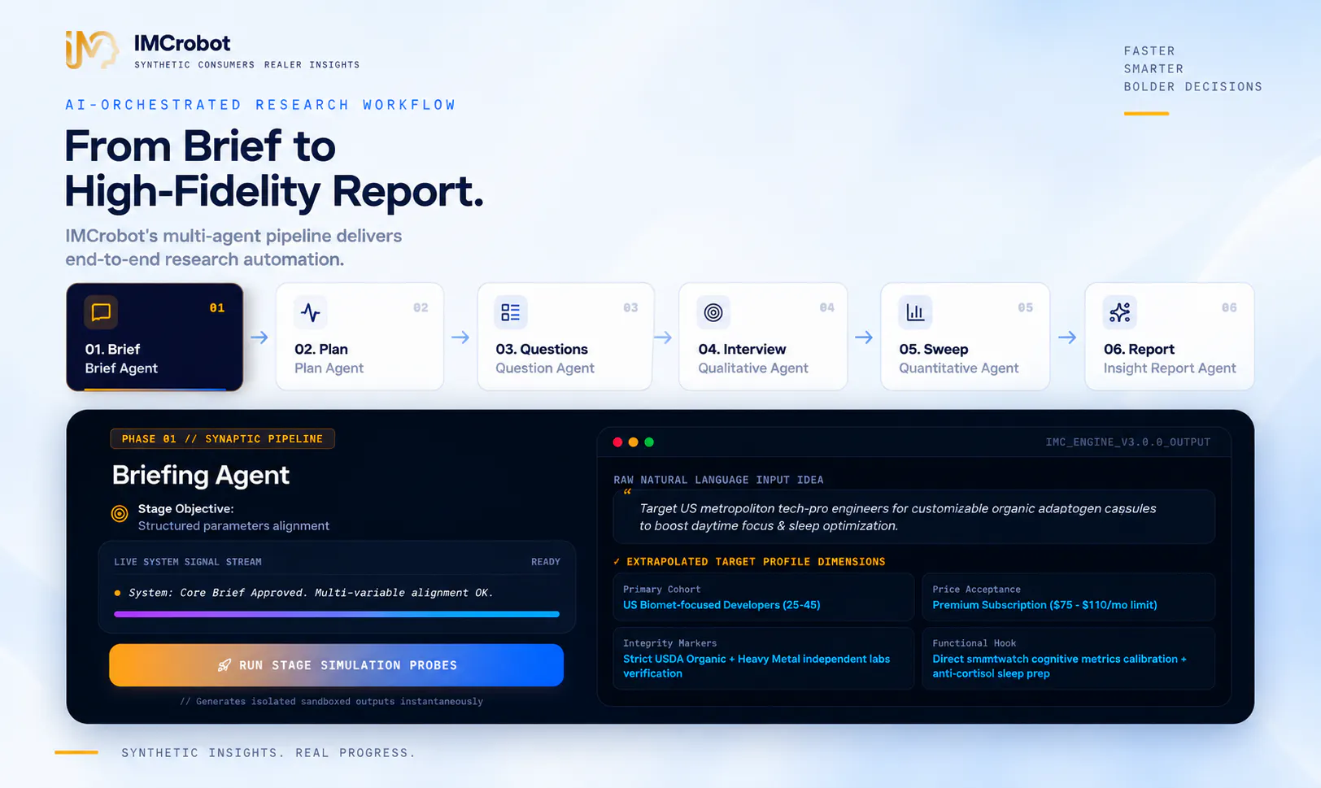
Task: Click US Biomet-focused Developers (25-45) value
Action: 722,605
